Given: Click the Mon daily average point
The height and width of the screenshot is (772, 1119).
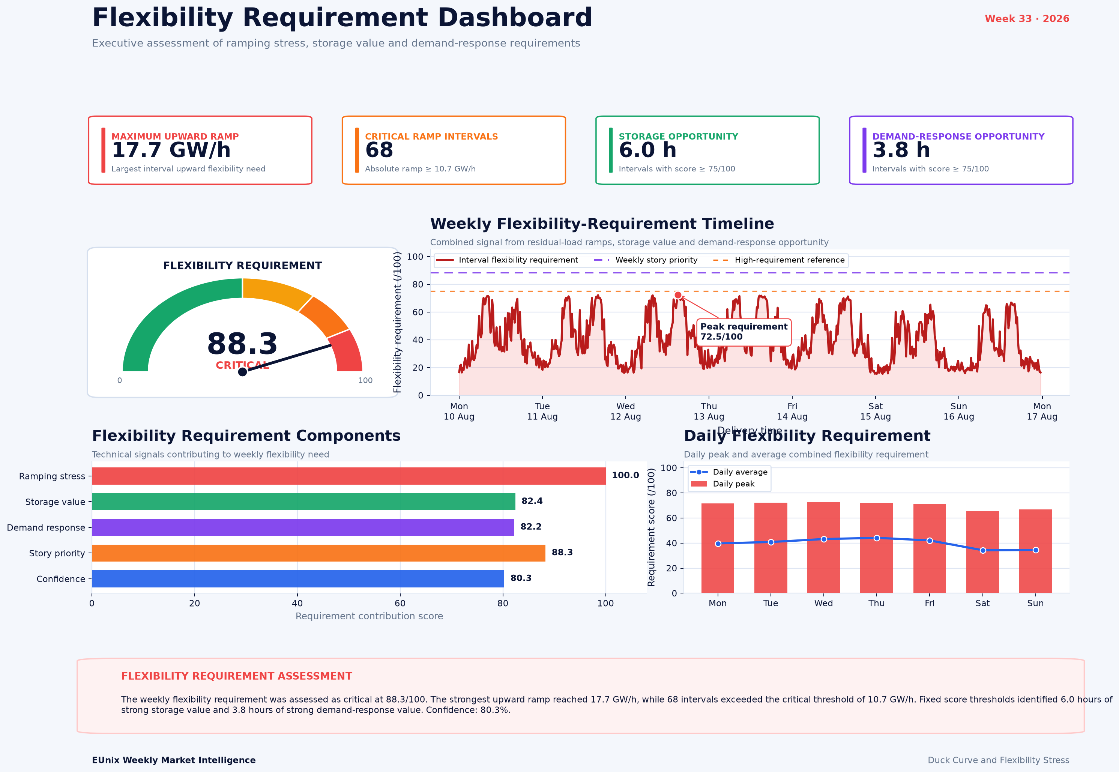Looking at the screenshot, I should pyautogui.click(x=718, y=544).
